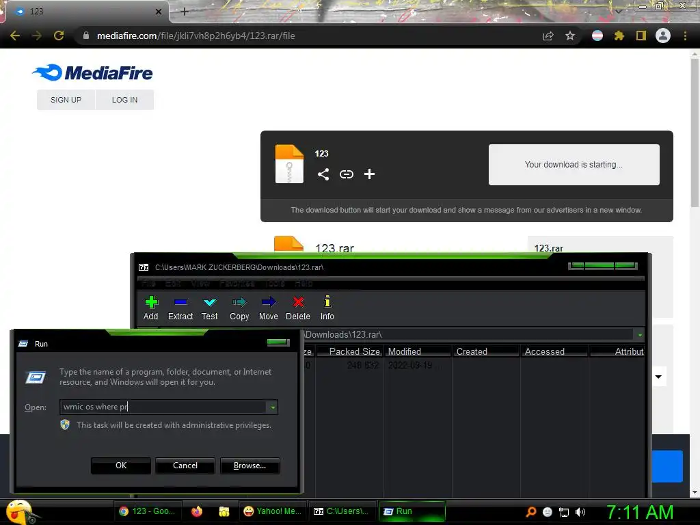
Task: Click the share icon under 123 on MediaFire
Action: [323, 174]
